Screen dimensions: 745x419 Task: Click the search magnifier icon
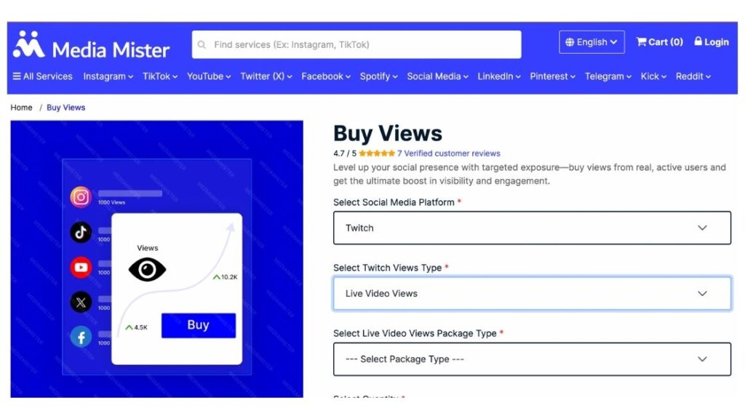click(202, 44)
